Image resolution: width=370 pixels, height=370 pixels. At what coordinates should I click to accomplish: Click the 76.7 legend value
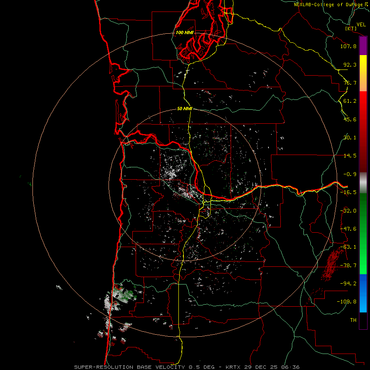[x=350, y=83]
